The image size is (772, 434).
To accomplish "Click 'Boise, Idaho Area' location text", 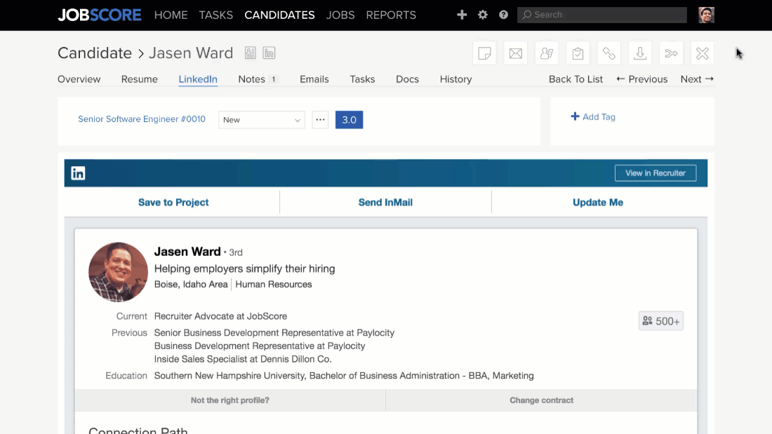I will [x=191, y=284].
